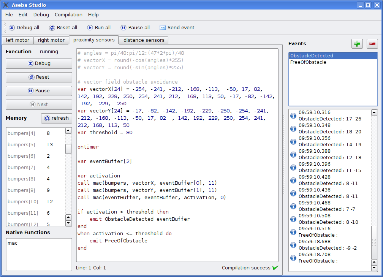
Task: Select the proximity sensors tab
Action: [94, 40]
